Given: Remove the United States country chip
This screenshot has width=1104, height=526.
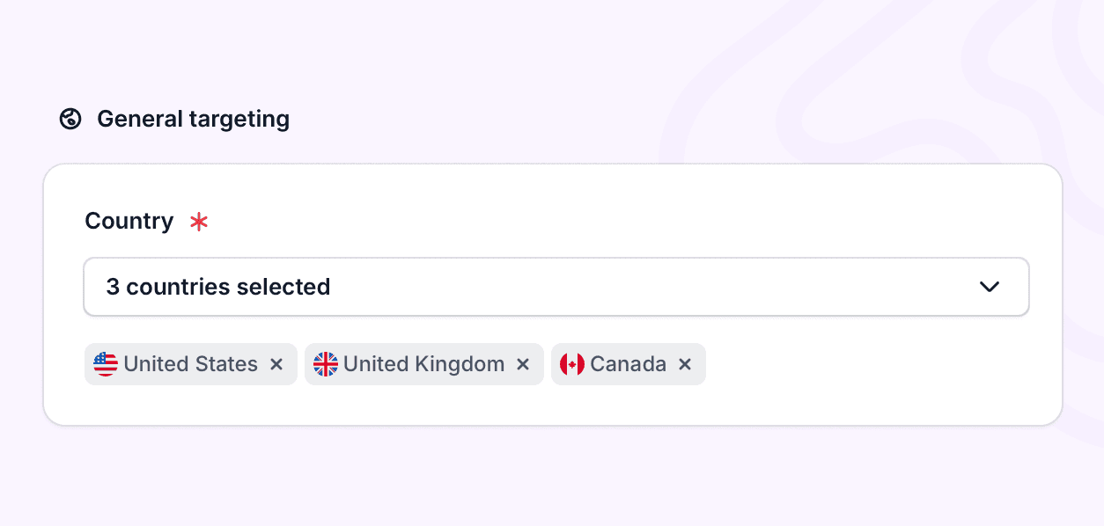Looking at the screenshot, I should [276, 364].
